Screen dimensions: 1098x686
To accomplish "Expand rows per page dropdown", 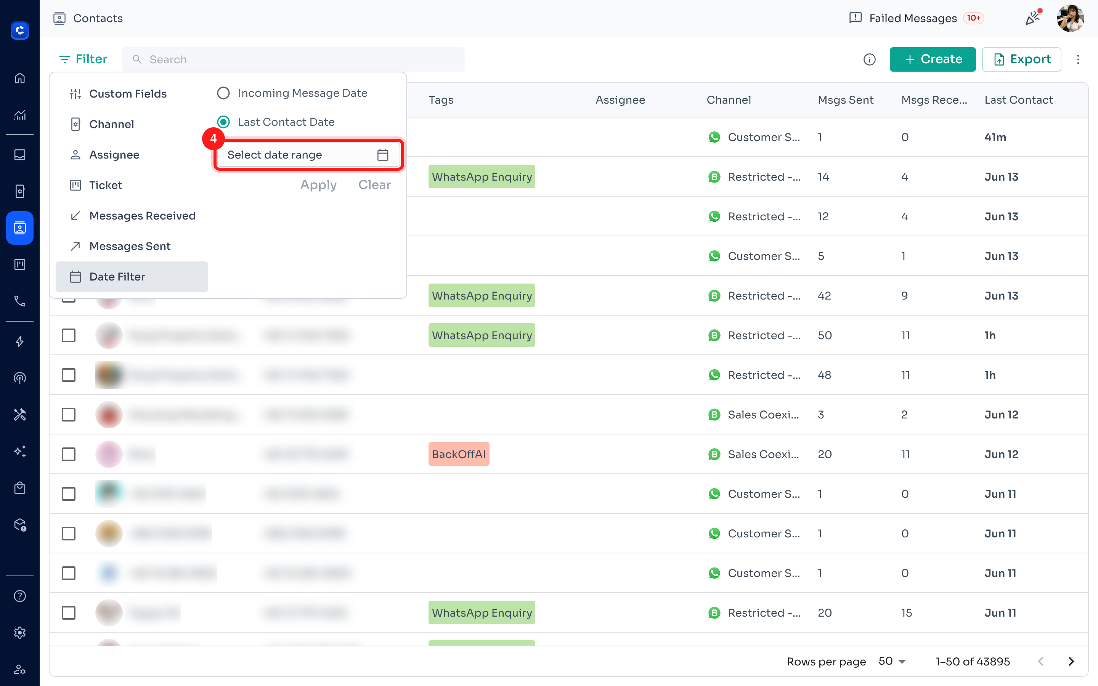I will pos(892,662).
